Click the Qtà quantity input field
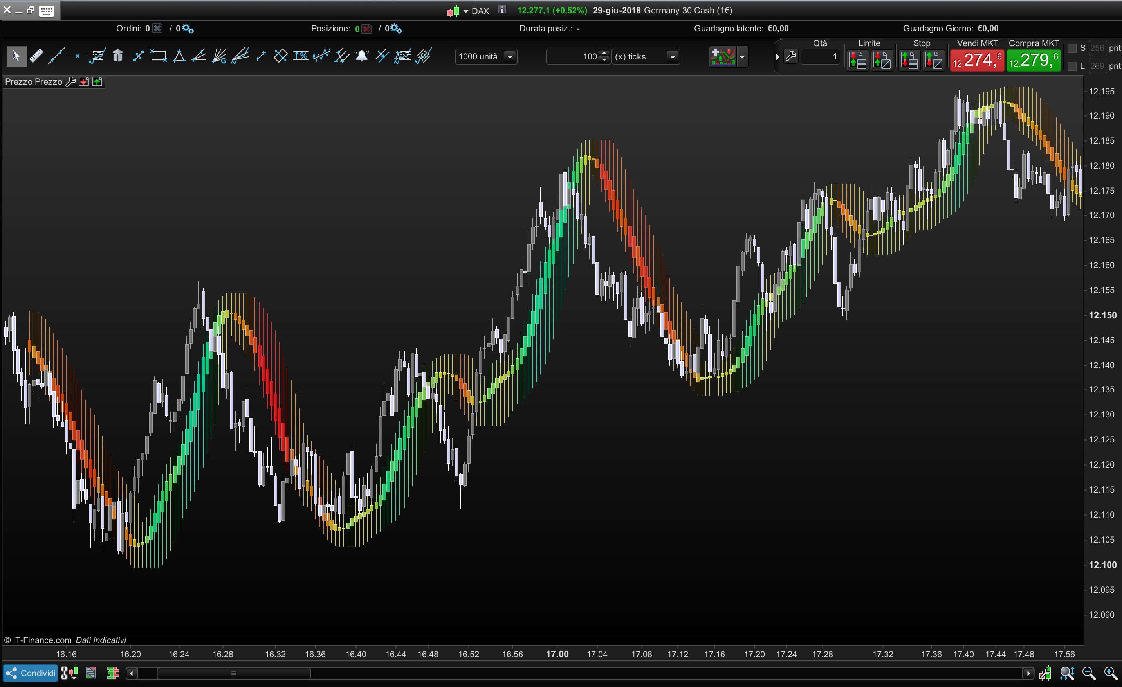 [x=820, y=57]
